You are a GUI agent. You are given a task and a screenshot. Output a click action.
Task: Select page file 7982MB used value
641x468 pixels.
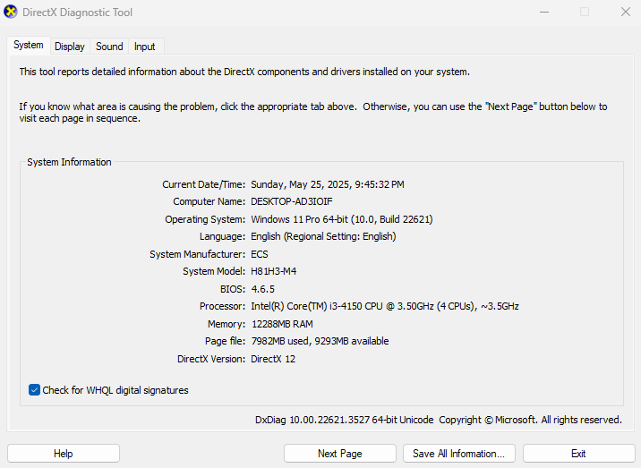click(320, 341)
